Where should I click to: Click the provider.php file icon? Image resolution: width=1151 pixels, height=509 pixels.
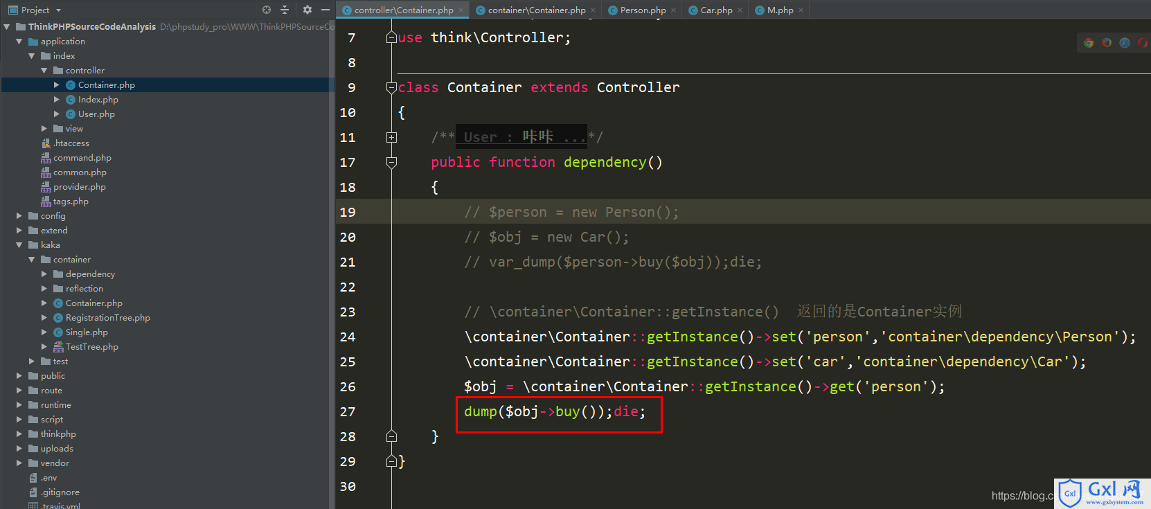coord(46,187)
